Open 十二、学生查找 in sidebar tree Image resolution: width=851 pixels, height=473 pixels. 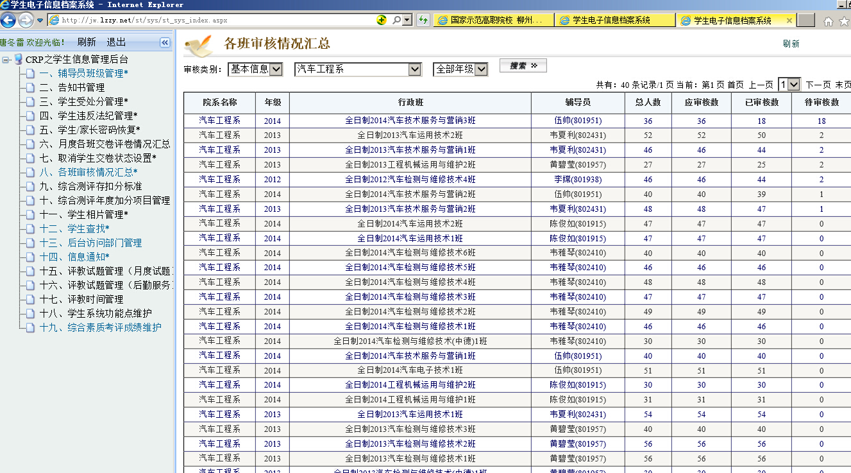click(74, 228)
